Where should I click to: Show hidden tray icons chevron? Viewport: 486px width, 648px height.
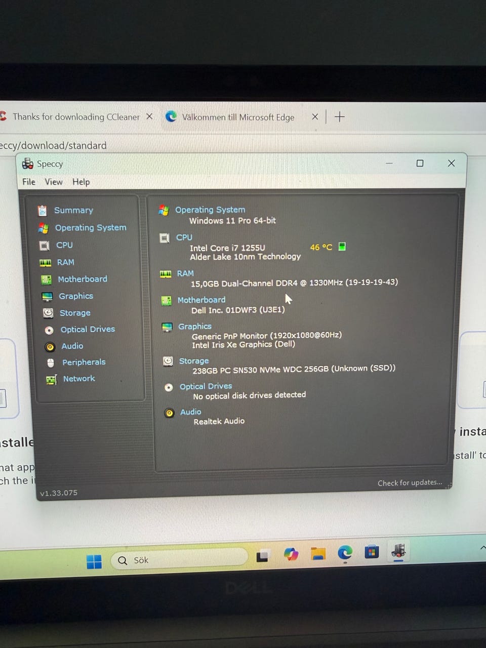click(x=482, y=547)
